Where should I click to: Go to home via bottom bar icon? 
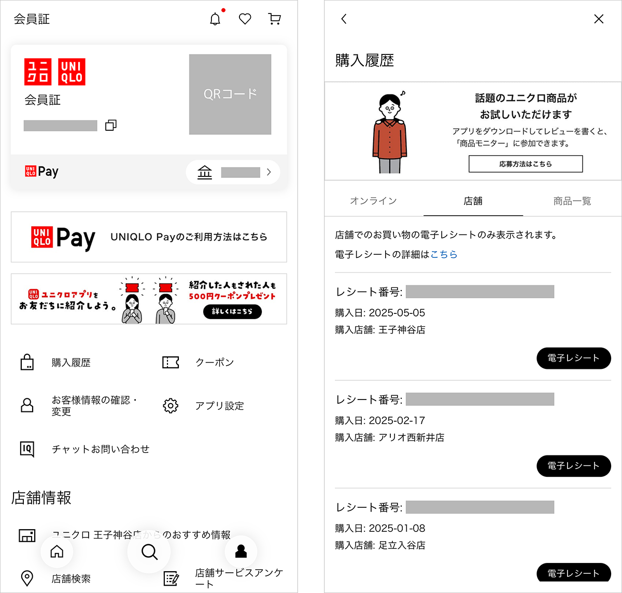coord(56,551)
